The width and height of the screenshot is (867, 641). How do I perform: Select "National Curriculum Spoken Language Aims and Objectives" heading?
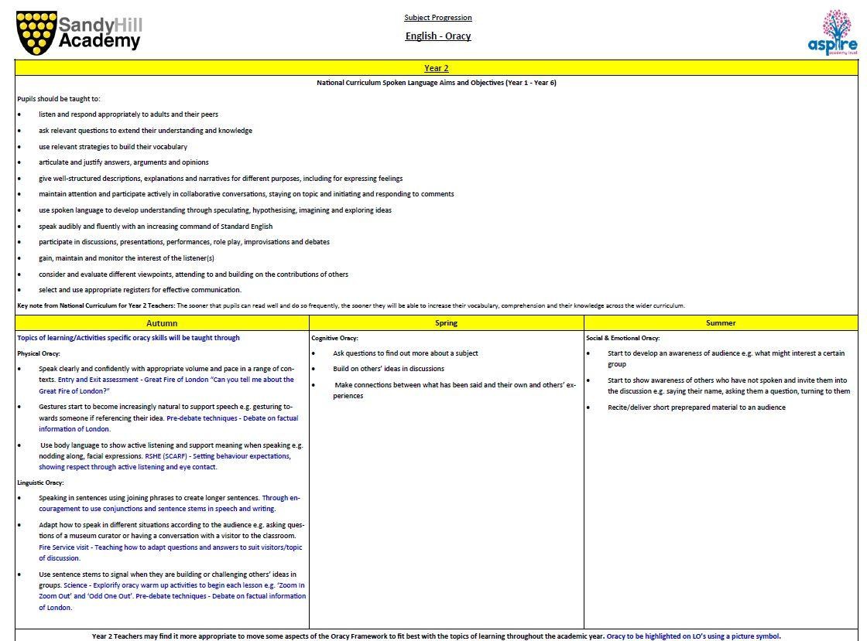pyautogui.click(x=437, y=83)
